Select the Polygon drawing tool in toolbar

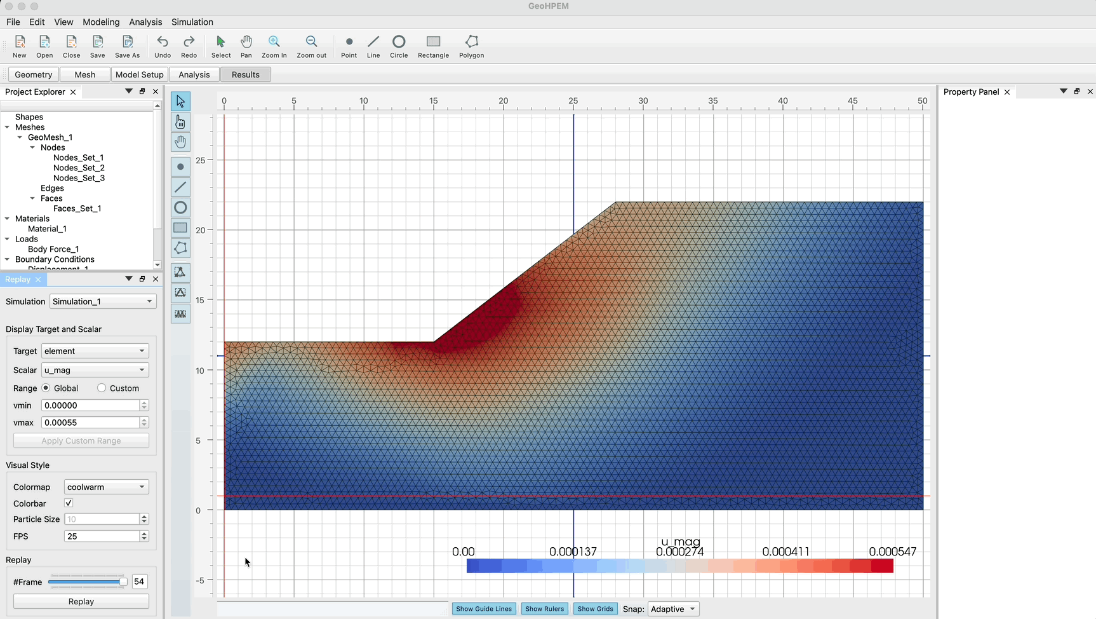(x=471, y=42)
